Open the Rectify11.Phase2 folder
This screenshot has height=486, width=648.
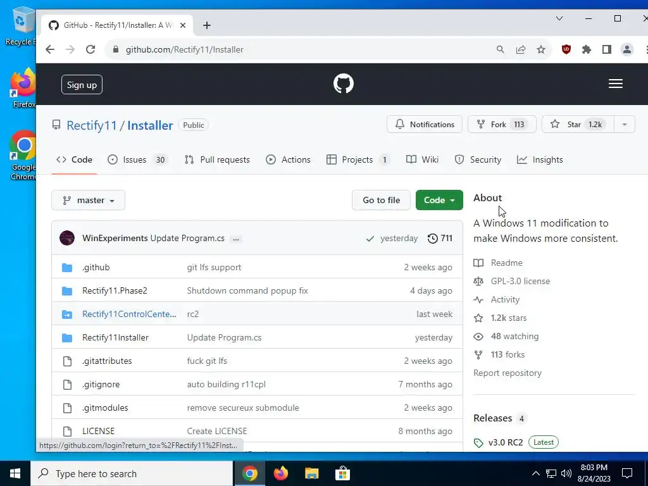pyautogui.click(x=115, y=290)
